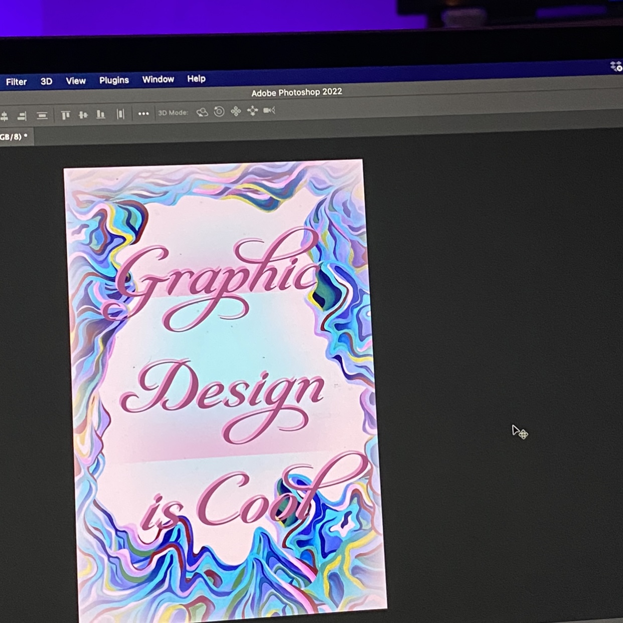This screenshot has width=623, height=623.
Task: Select the 3D camera Scale/Zoom icon
Action: point(269,110)
